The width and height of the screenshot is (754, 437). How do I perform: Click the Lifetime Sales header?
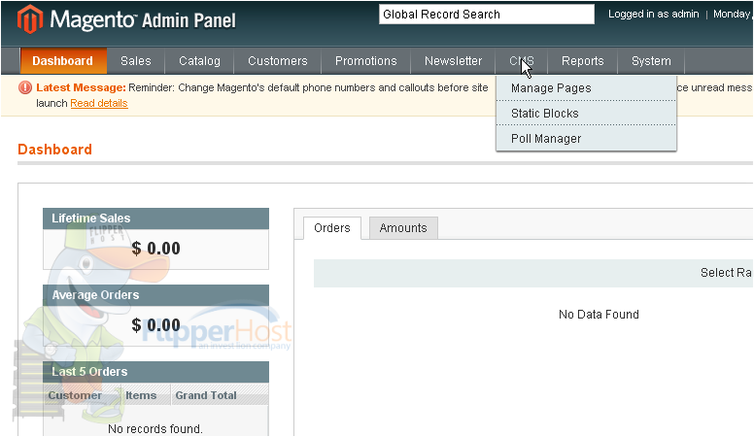155,218
